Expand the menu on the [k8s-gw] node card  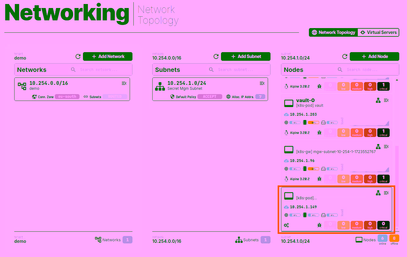click(386, 146)
